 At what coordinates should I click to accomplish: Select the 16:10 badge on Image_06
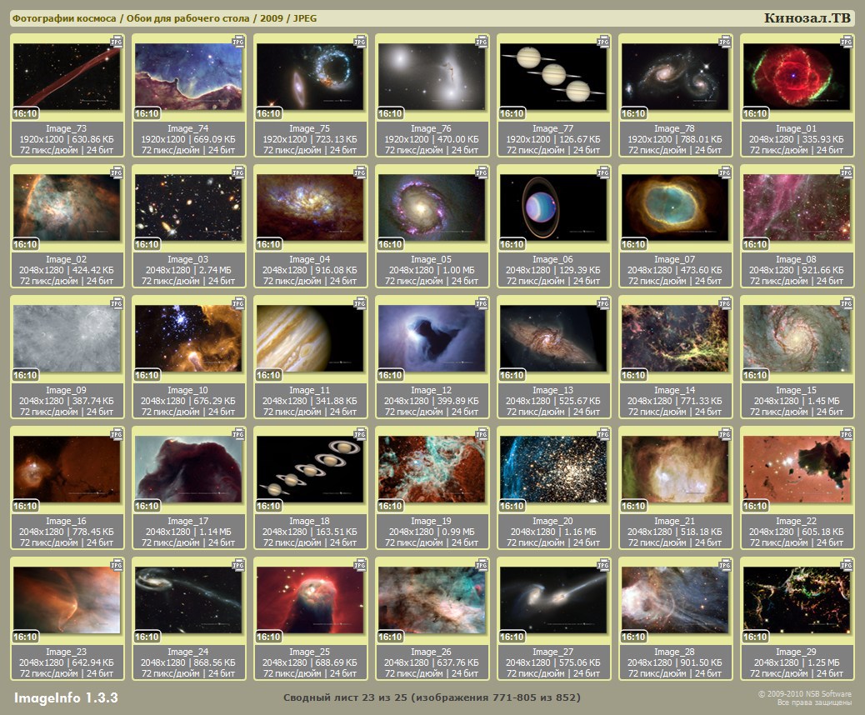512,245
